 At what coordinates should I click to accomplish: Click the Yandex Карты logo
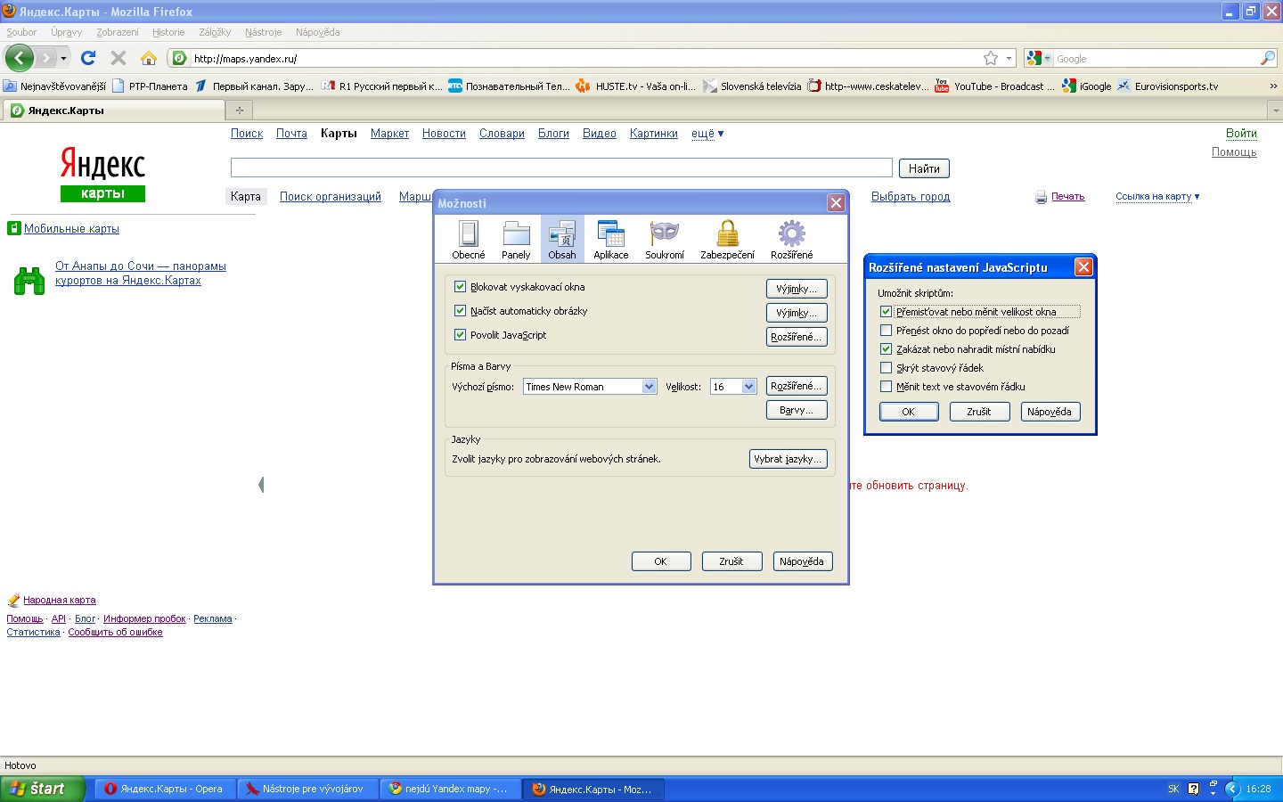click(x=102, y=174)
